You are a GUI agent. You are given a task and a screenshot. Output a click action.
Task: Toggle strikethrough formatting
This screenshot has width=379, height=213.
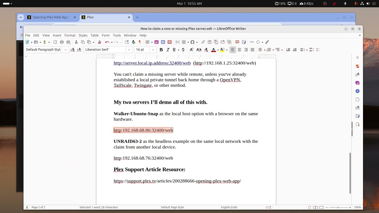[x=183, y=50]
